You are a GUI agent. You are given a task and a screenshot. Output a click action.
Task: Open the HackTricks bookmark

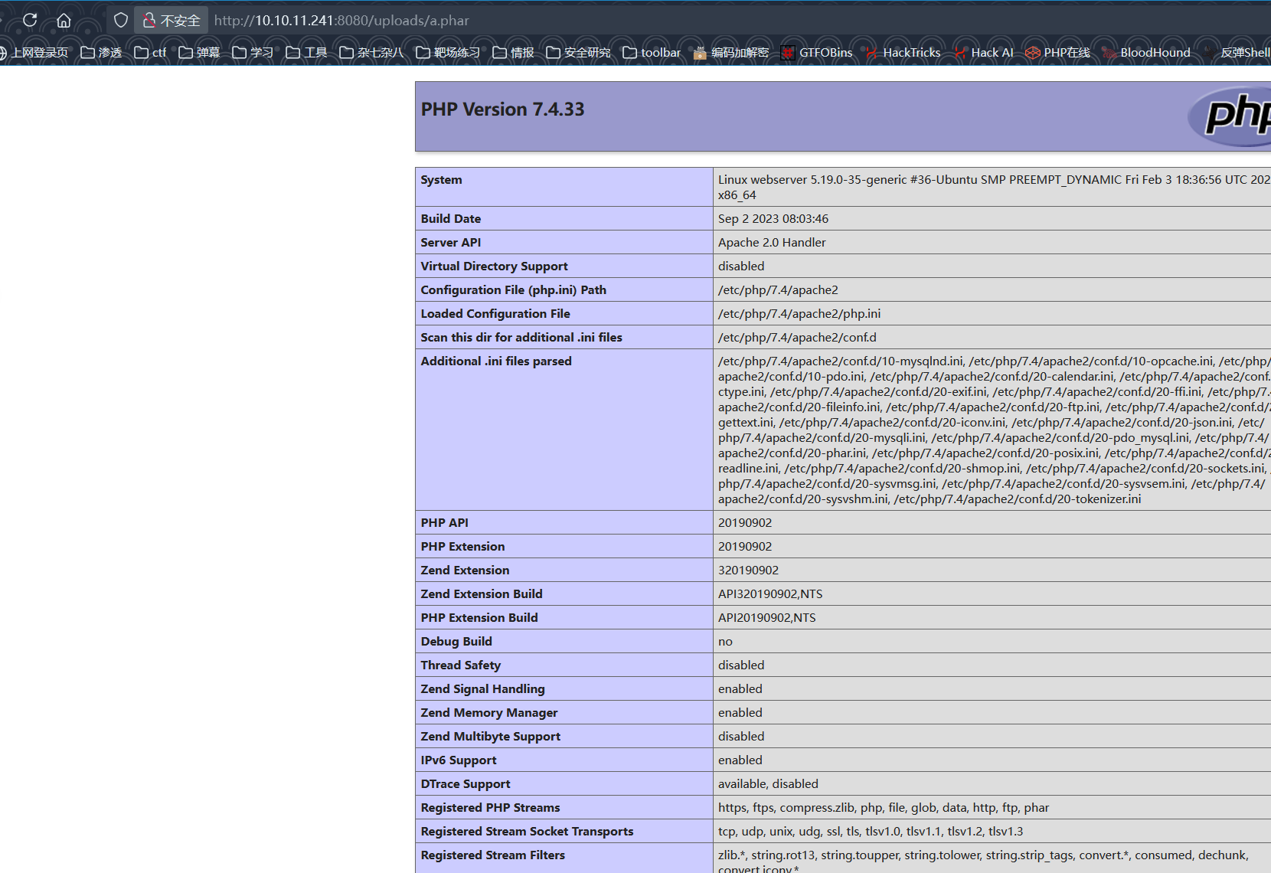(x=903, y=52)
